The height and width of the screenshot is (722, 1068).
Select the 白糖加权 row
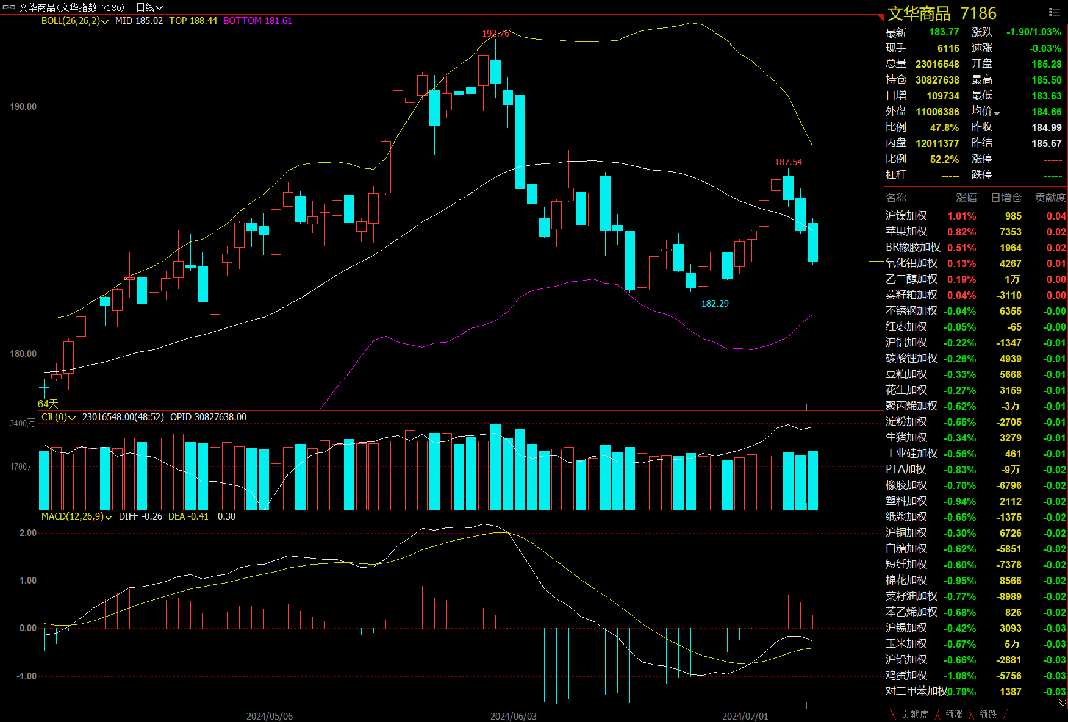coord(976,549)
